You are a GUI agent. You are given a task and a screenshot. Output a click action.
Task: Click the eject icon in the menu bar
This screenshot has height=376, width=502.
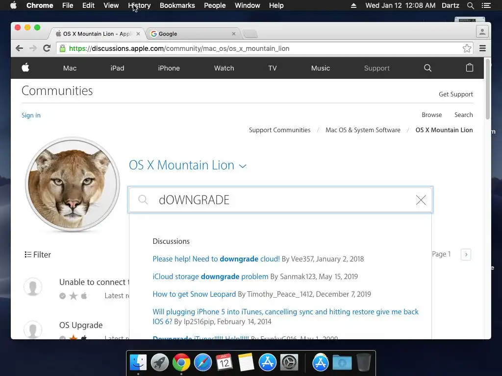click(x=353, y=5)
